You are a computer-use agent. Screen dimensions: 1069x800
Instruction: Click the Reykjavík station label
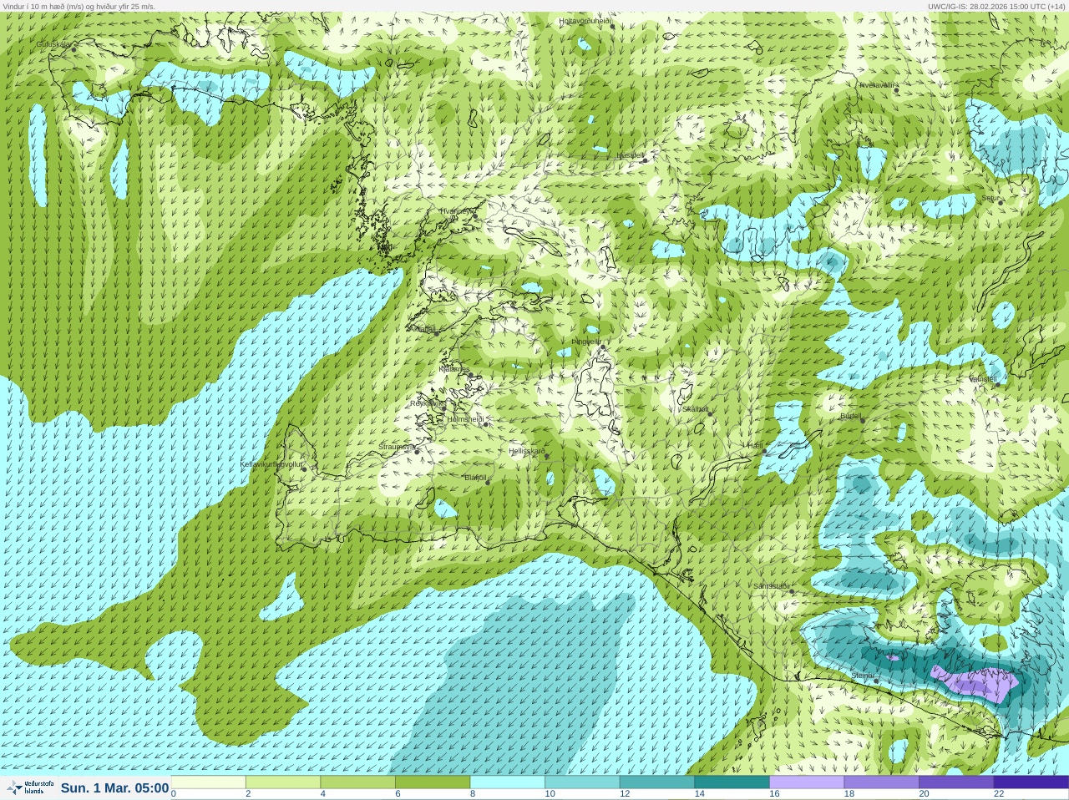tap(427, 403)
